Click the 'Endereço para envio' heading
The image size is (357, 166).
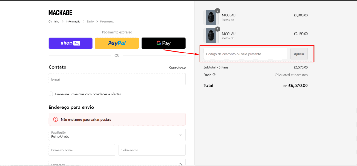[x=71, y=107]
